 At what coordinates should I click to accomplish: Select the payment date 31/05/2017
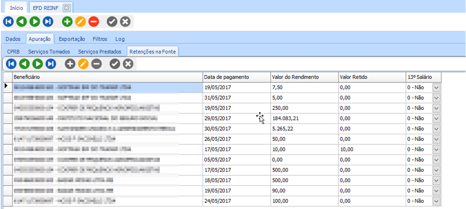click(x=237, y=98)
